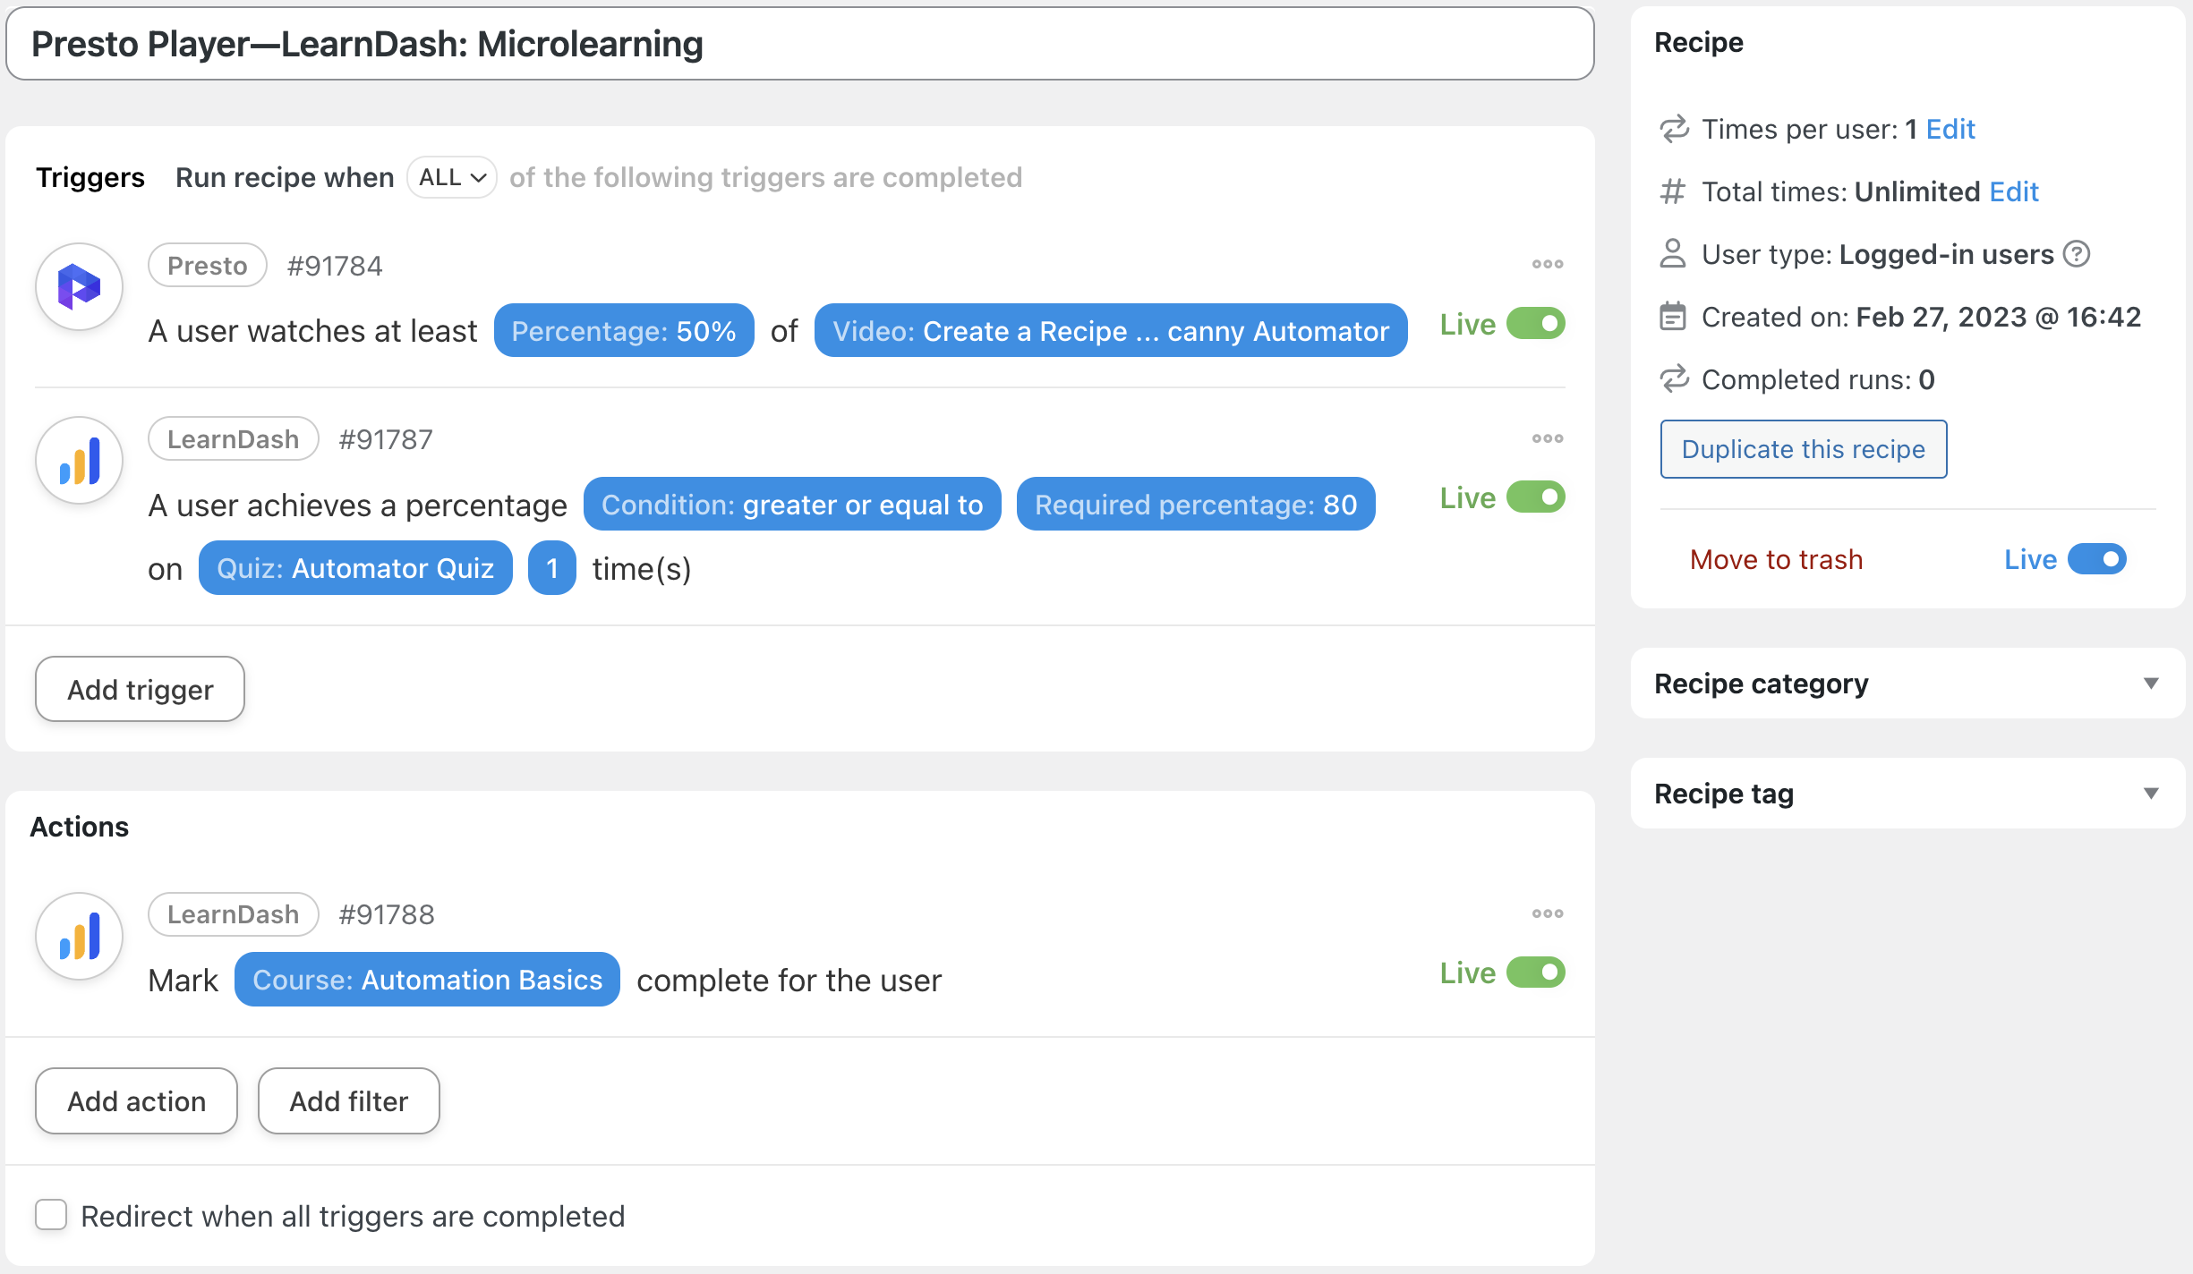2193x1274 pixels.
Task: Click the LearnDash label on trigger #91787
Action: point(234,439)
